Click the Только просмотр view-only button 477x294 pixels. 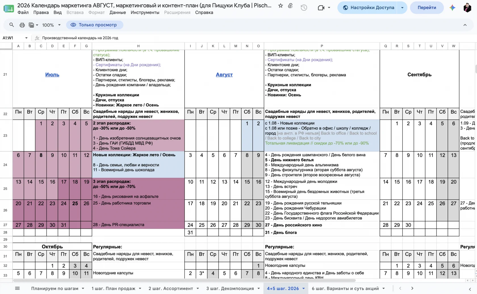tap(95, 25)
